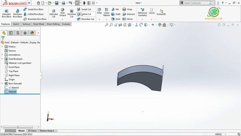
Task: Select Swept Cut command
Action: [84, 9]
